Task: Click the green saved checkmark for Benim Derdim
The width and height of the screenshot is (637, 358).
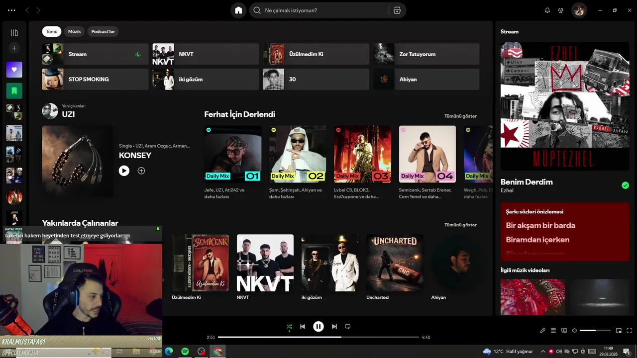Action: click(625, 185)
